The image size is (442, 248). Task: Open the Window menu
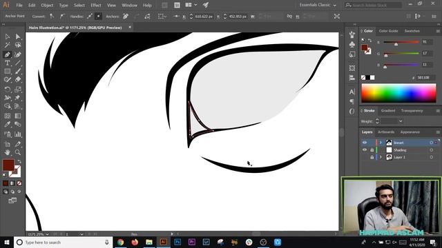point(129,5)
